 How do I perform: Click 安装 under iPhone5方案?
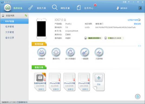(56, 89)
